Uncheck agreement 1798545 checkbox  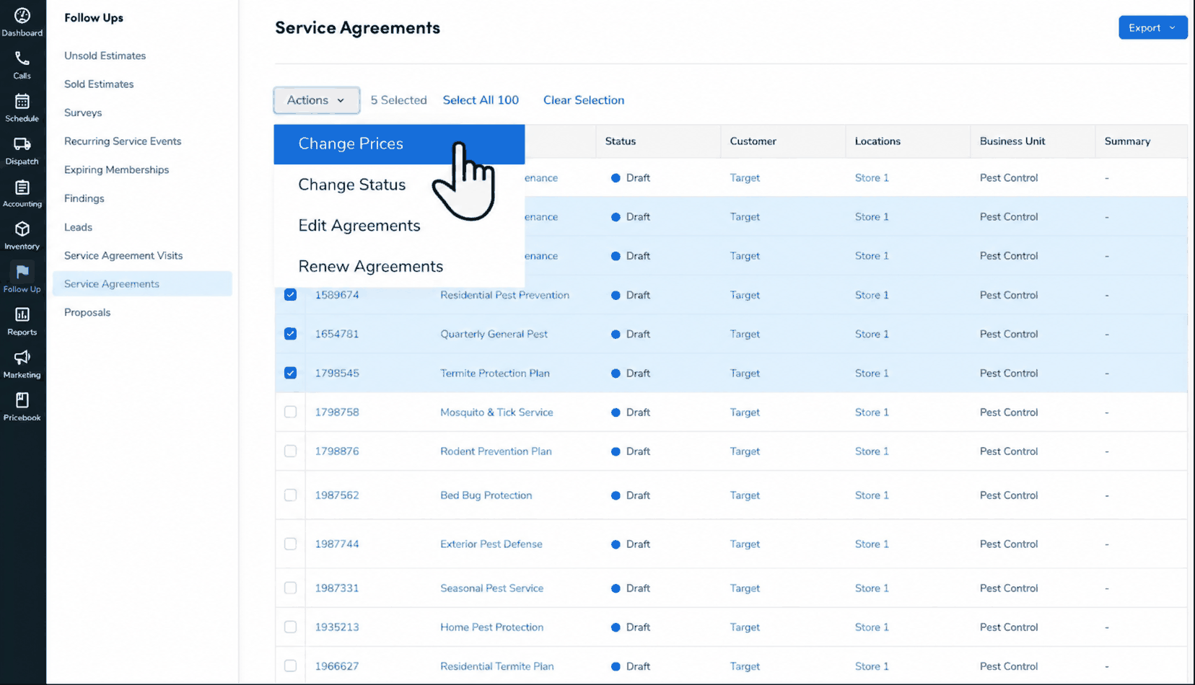(290, 373)
